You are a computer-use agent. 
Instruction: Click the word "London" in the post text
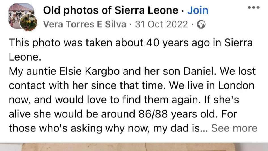pyautogui.click(x=236, y=85)
